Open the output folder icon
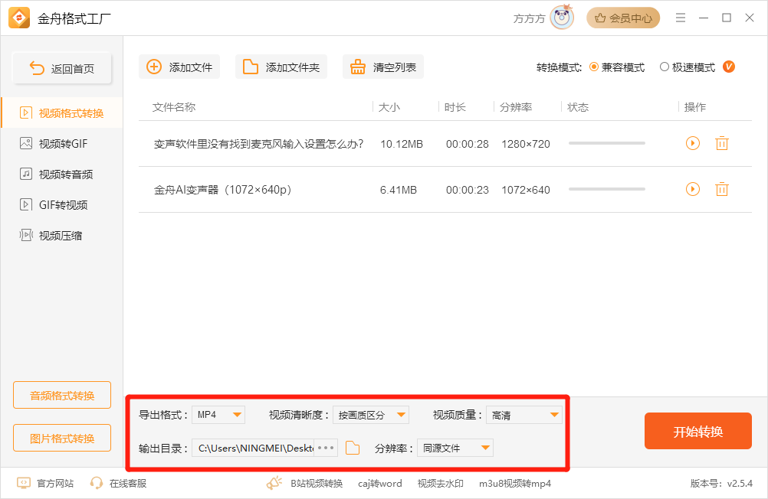 (x=353, y=448)
